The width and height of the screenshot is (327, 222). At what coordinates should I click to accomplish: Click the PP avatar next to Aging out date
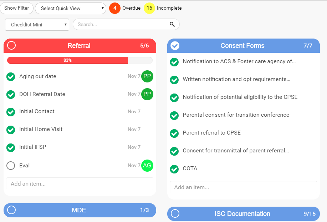[147, 76]
